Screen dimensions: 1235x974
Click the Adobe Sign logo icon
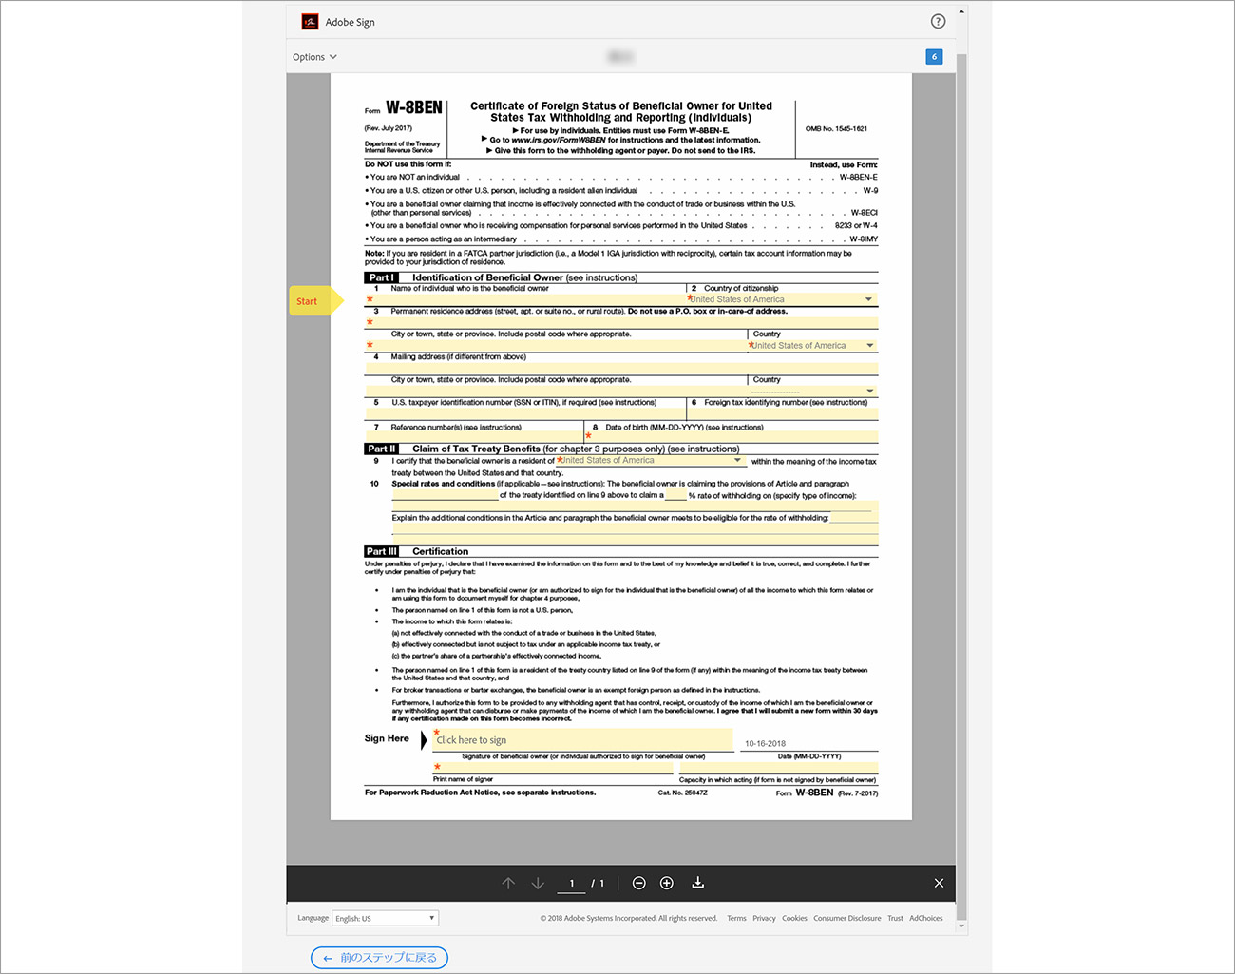click(x=310, y=22)
